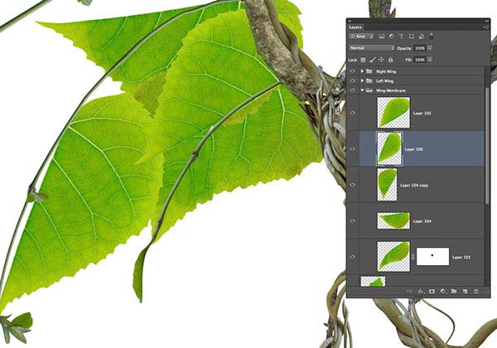Select the Layers tab

click(x=355, y=27)
